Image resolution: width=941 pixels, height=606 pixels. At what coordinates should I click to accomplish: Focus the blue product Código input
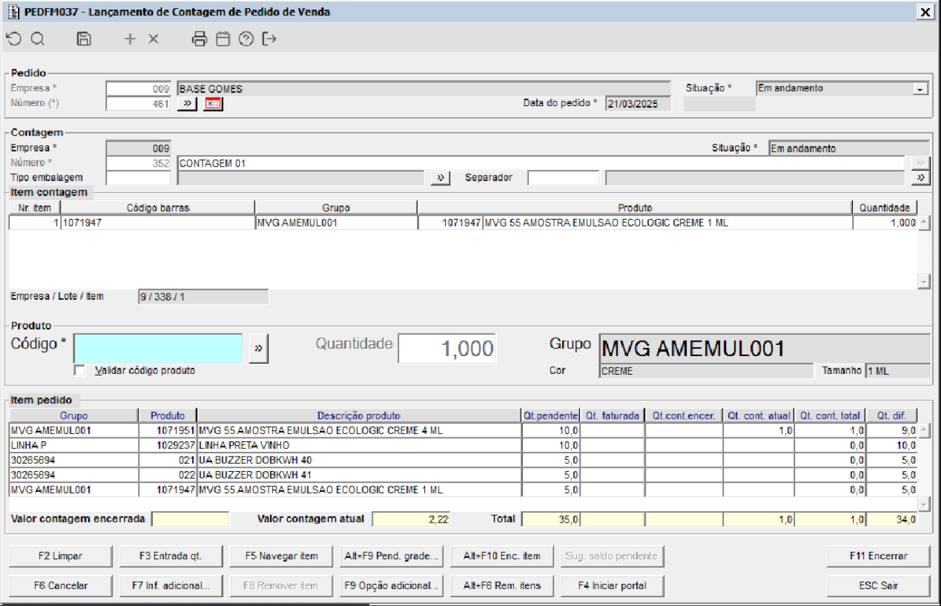tap(158, 348)
